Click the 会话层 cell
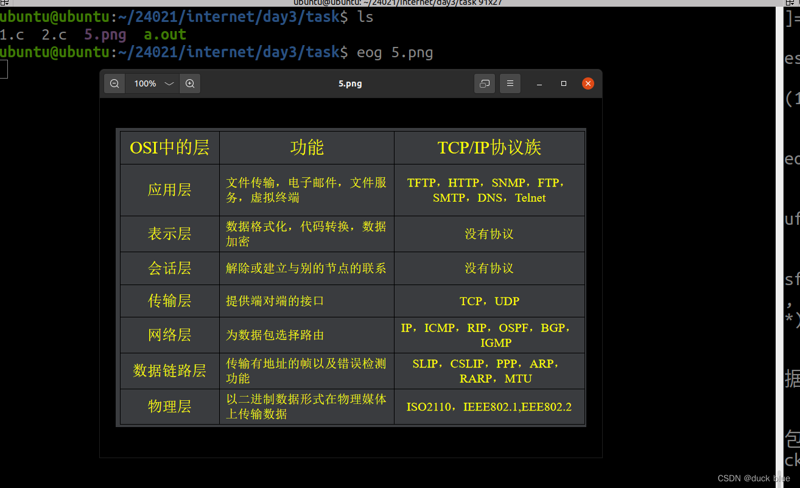Viewport: 800px width, 488px height. pyautogui.click(x=170, y=268)
